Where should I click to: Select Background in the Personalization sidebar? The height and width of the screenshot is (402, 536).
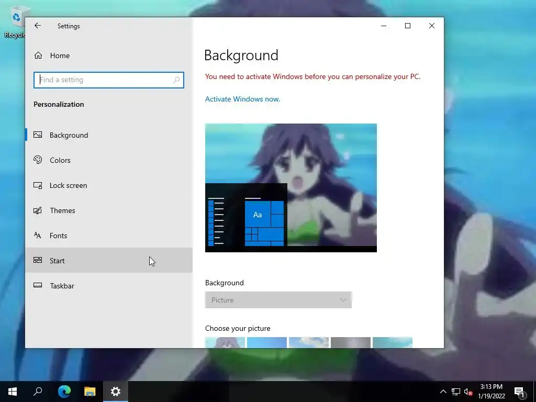pyautogui.click(x=109, y=135)
